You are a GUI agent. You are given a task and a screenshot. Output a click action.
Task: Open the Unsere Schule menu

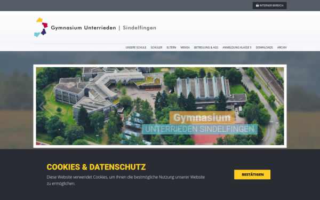pyautogui.click(x=135, y=47)
